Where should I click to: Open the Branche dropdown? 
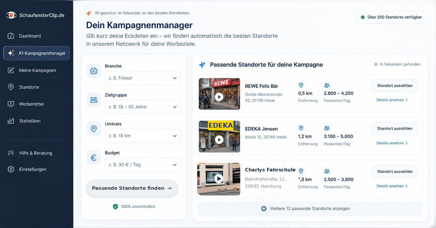[143, 78]
